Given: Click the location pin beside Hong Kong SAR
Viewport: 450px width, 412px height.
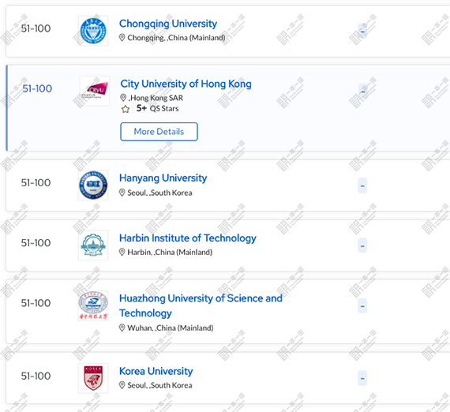Looking at the screenshot, I should coord(123,98).
